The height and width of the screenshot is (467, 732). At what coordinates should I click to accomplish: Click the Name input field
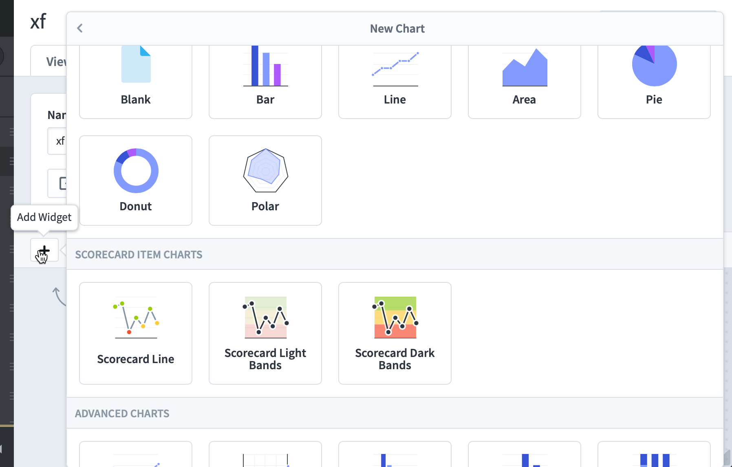57,141
